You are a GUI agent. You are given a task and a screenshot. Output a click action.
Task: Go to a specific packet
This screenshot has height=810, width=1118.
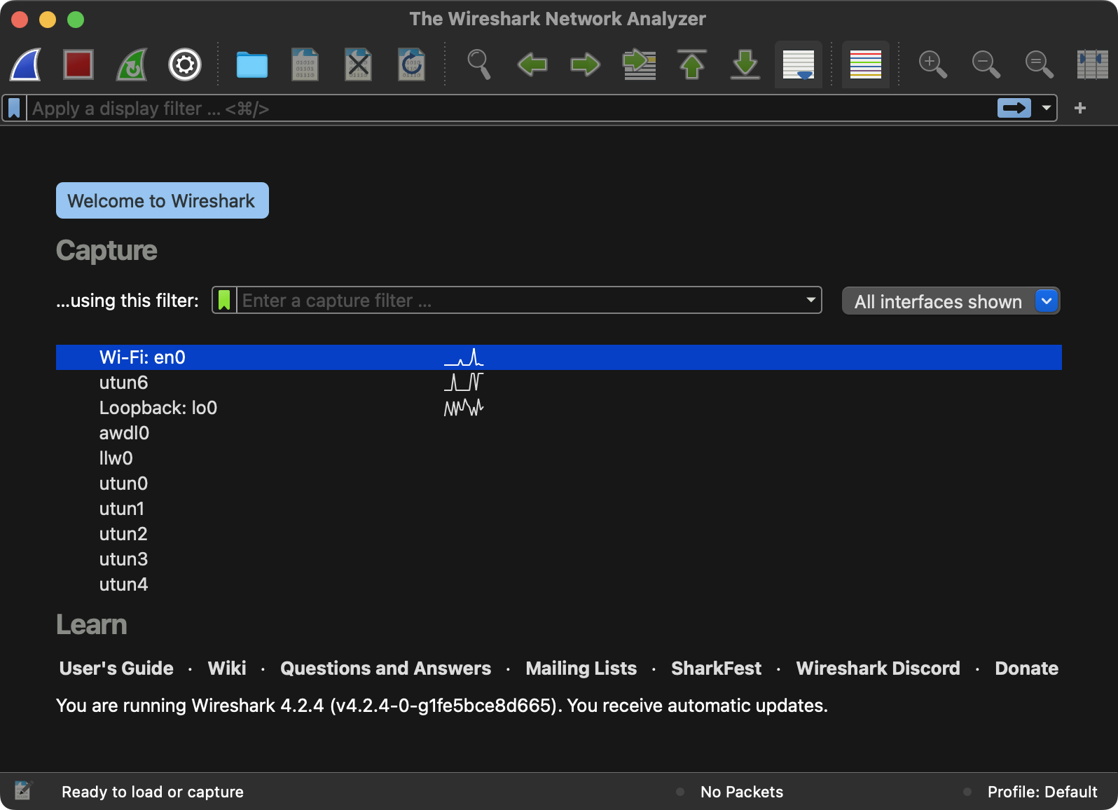pos(639,64)
